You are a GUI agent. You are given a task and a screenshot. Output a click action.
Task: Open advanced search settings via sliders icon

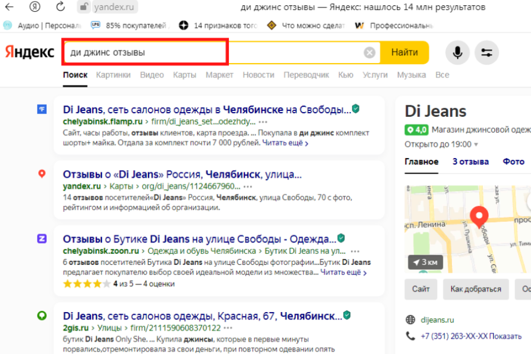486,53
